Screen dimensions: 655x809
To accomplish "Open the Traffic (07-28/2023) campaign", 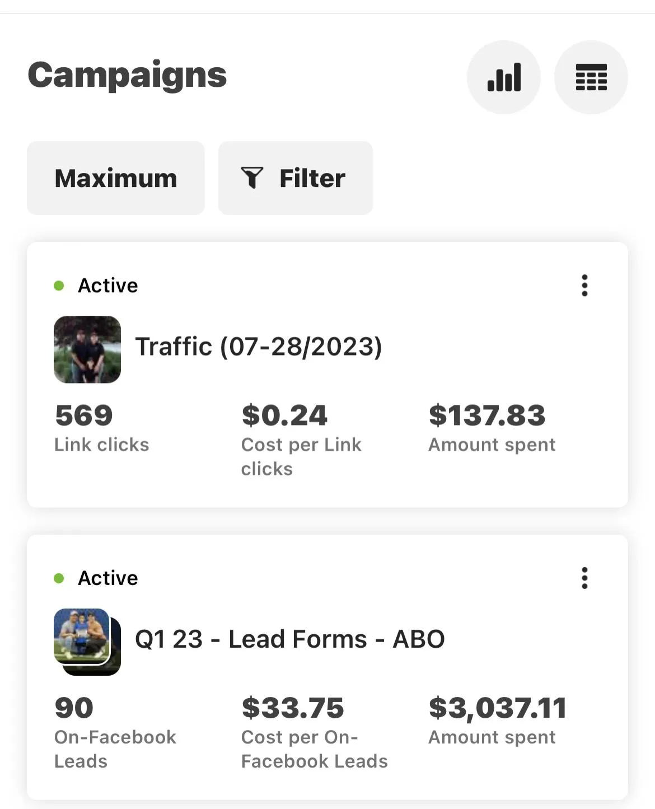I will (x=259, y=347).
